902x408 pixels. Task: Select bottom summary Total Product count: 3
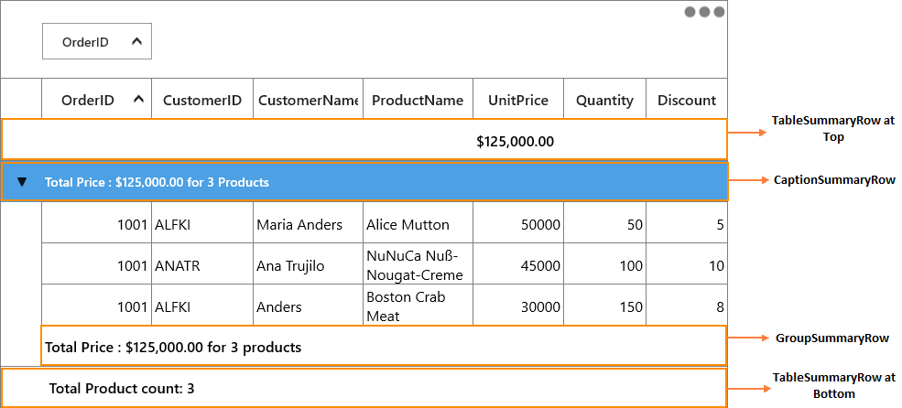tap(364, 388)
